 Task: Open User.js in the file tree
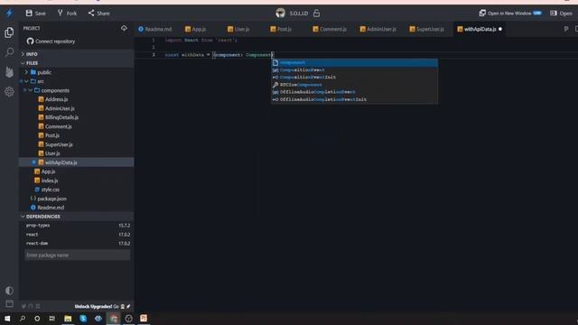click(x=52, y=153)
